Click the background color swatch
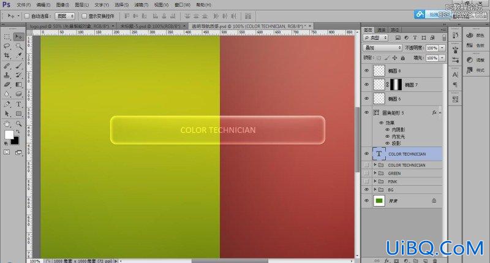490x263 pixels. point(15,141)
